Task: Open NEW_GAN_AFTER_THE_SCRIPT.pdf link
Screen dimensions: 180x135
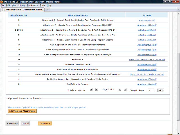Action: (x=147, y=60)
